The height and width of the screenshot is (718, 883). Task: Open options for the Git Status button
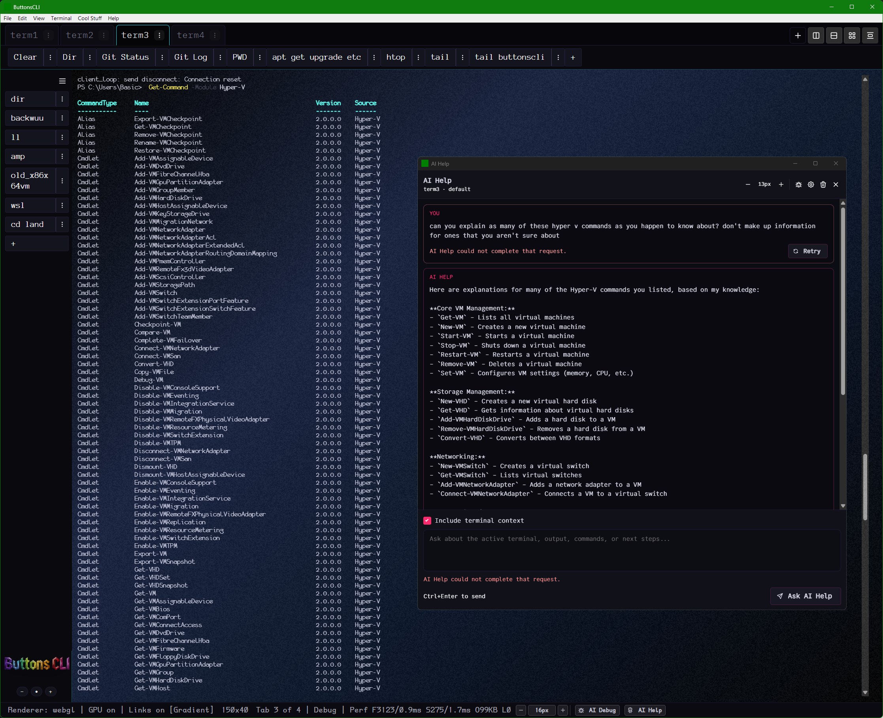coord(162,57)
